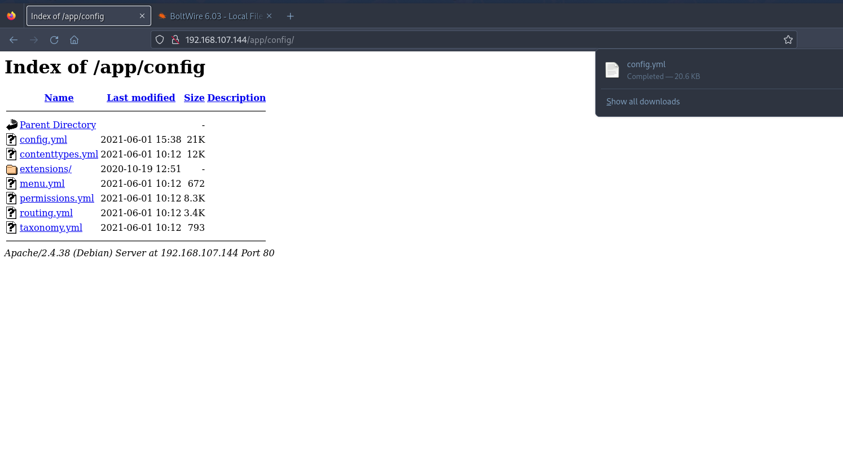This screenshot has height=460, width=843.
Task: Click the Apache server signature text
Action: point(139,253)
